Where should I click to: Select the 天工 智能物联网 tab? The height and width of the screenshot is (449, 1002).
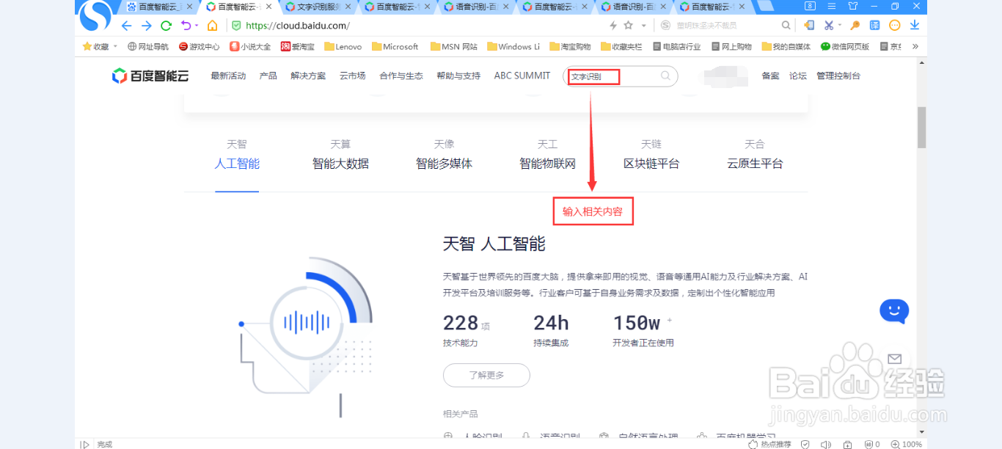tap(548, 155)
